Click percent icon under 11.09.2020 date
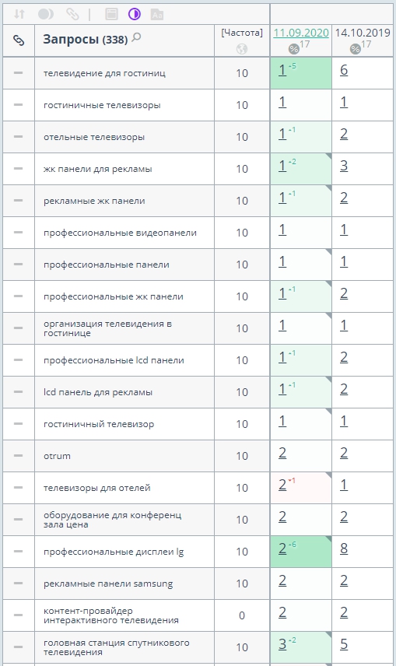Viewport: 396px width, 666px height. (x=294, y=49)
